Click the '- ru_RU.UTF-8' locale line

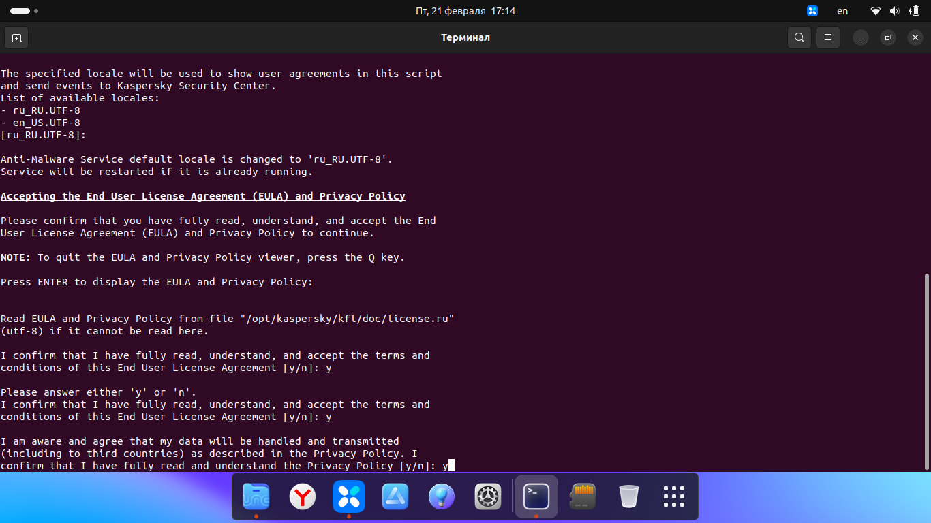41,110
